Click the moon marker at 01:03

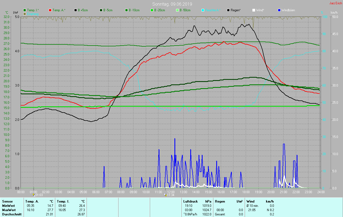34,195
